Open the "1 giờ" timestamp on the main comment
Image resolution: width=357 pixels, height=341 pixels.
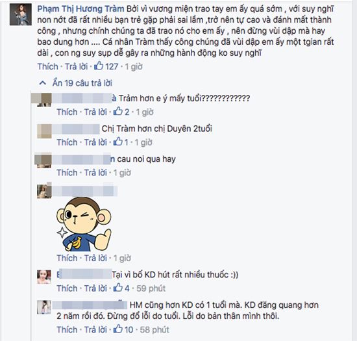tap(134, 66)
